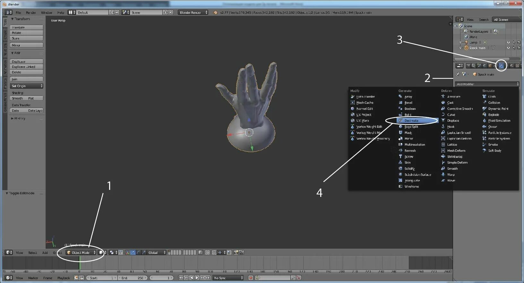Open the Modifiers properties tab wrench icon
Viewport: 524px width, 283px height.
pos(501,66)
